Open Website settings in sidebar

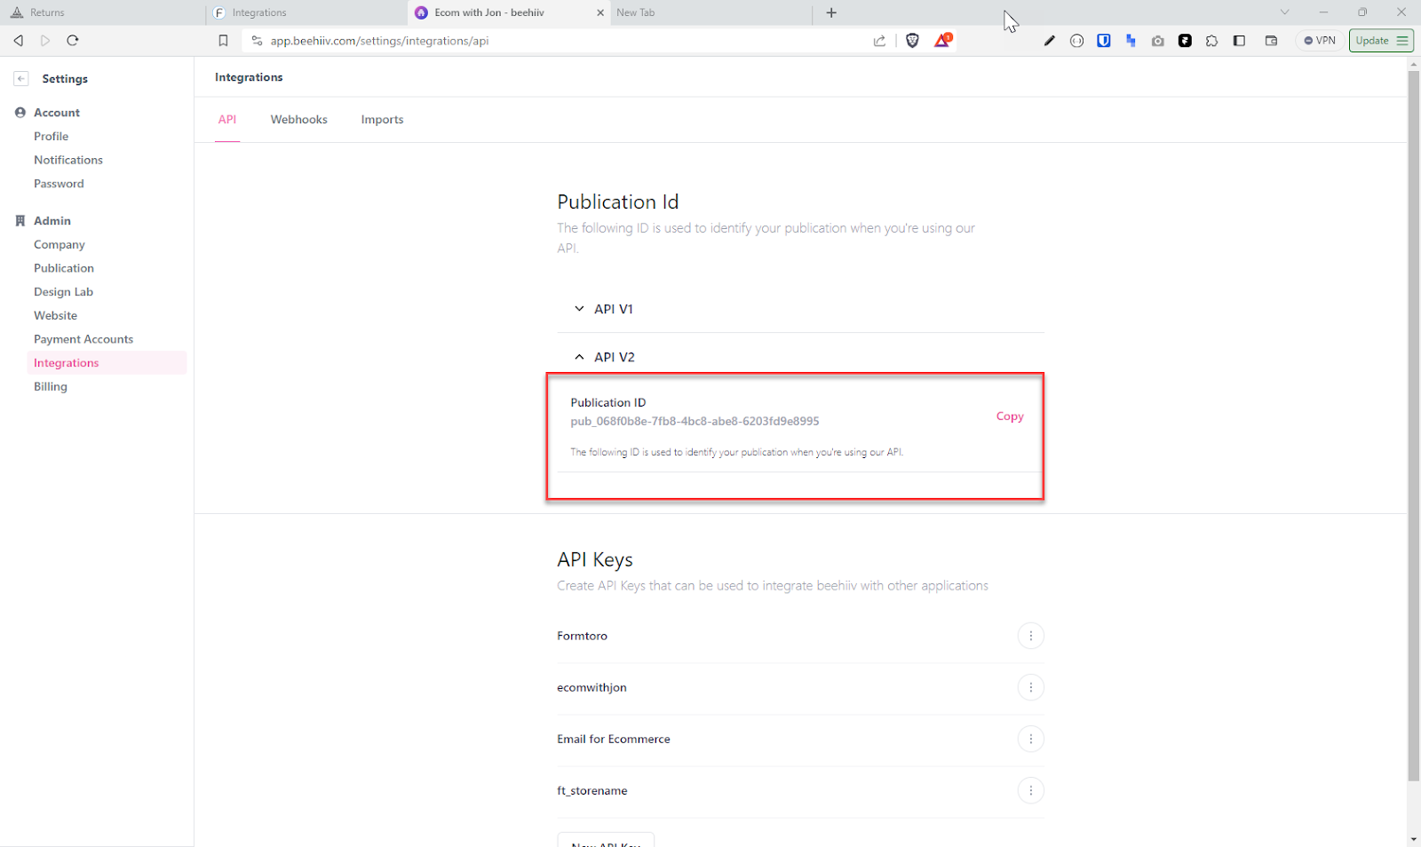coord(55,316)
